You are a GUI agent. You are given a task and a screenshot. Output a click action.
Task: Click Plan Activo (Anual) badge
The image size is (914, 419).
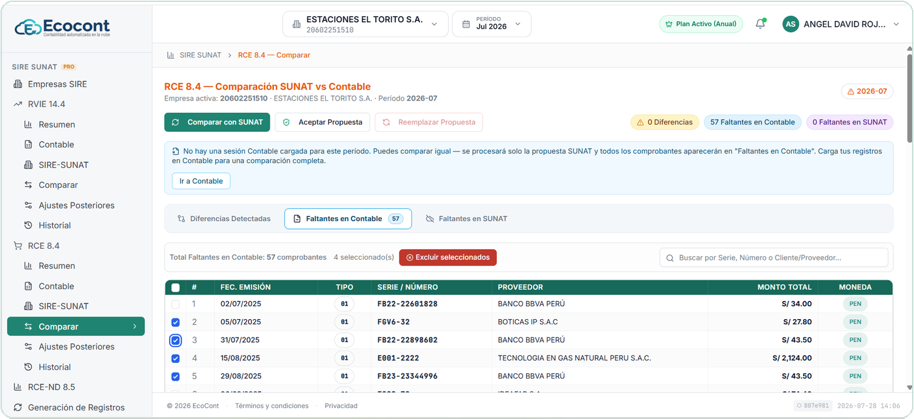701,24
